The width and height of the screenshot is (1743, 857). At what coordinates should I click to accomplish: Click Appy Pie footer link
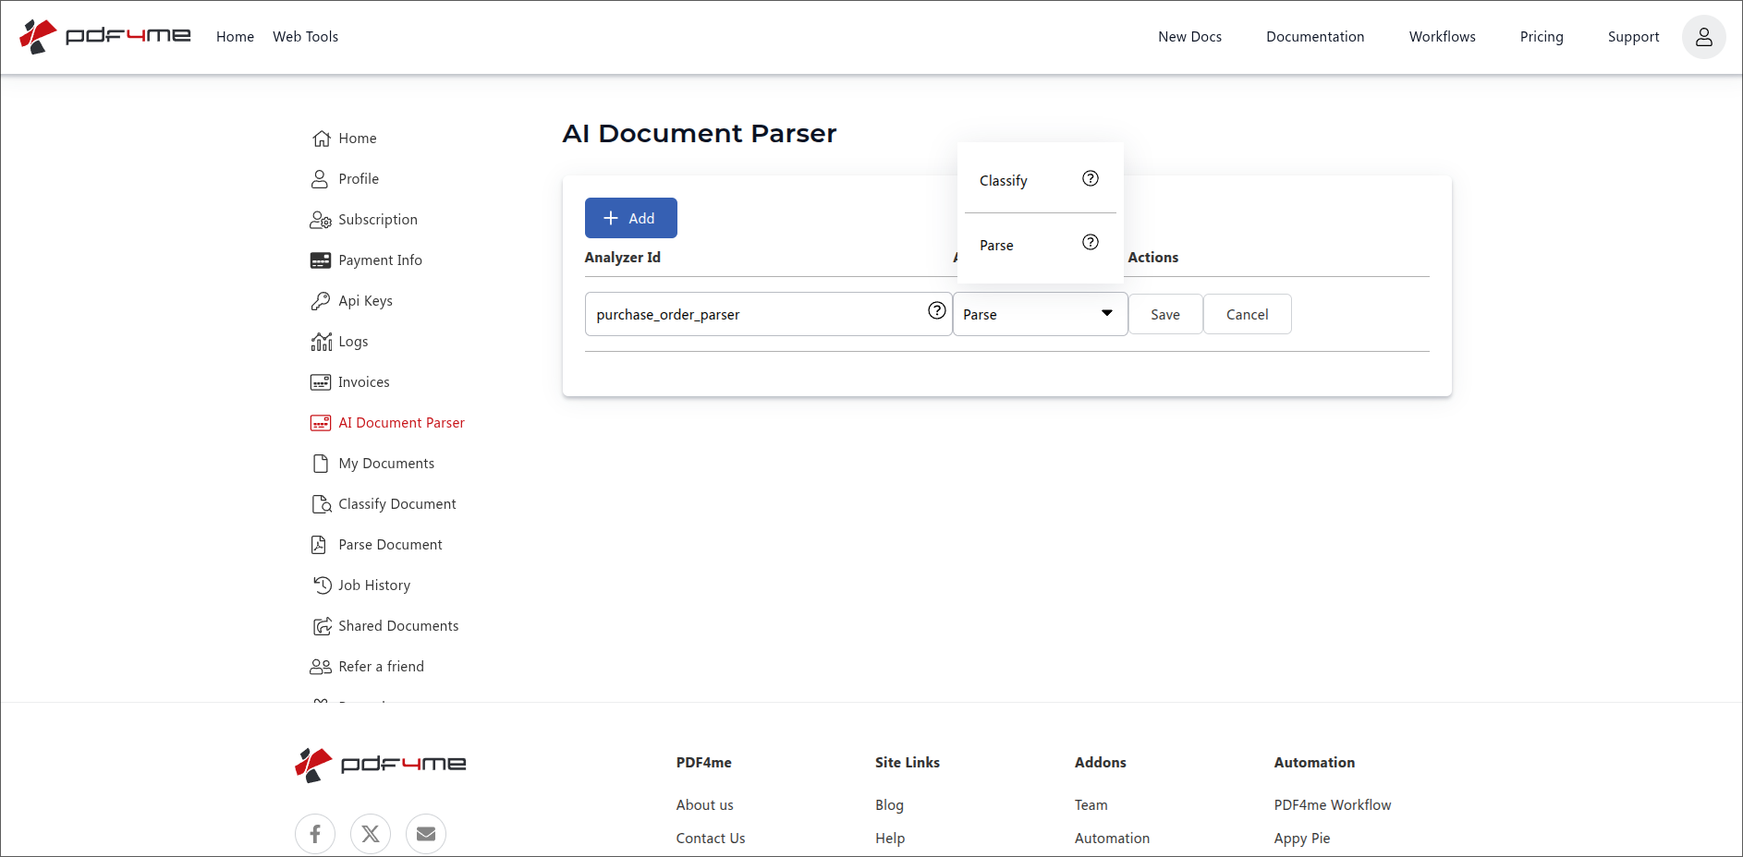1301,839
